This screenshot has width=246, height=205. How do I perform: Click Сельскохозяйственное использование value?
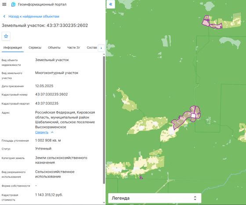click(55, 174)
